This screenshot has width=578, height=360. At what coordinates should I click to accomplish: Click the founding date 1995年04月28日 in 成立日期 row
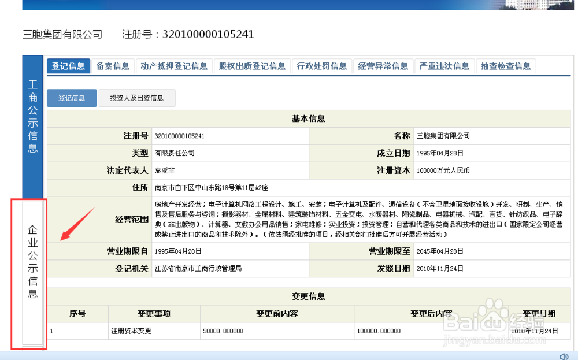point(440,153)
